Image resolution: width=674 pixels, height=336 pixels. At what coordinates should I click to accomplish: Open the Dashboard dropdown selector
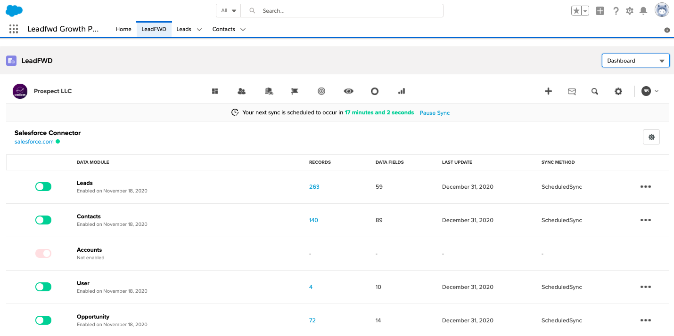coord(635,61)
